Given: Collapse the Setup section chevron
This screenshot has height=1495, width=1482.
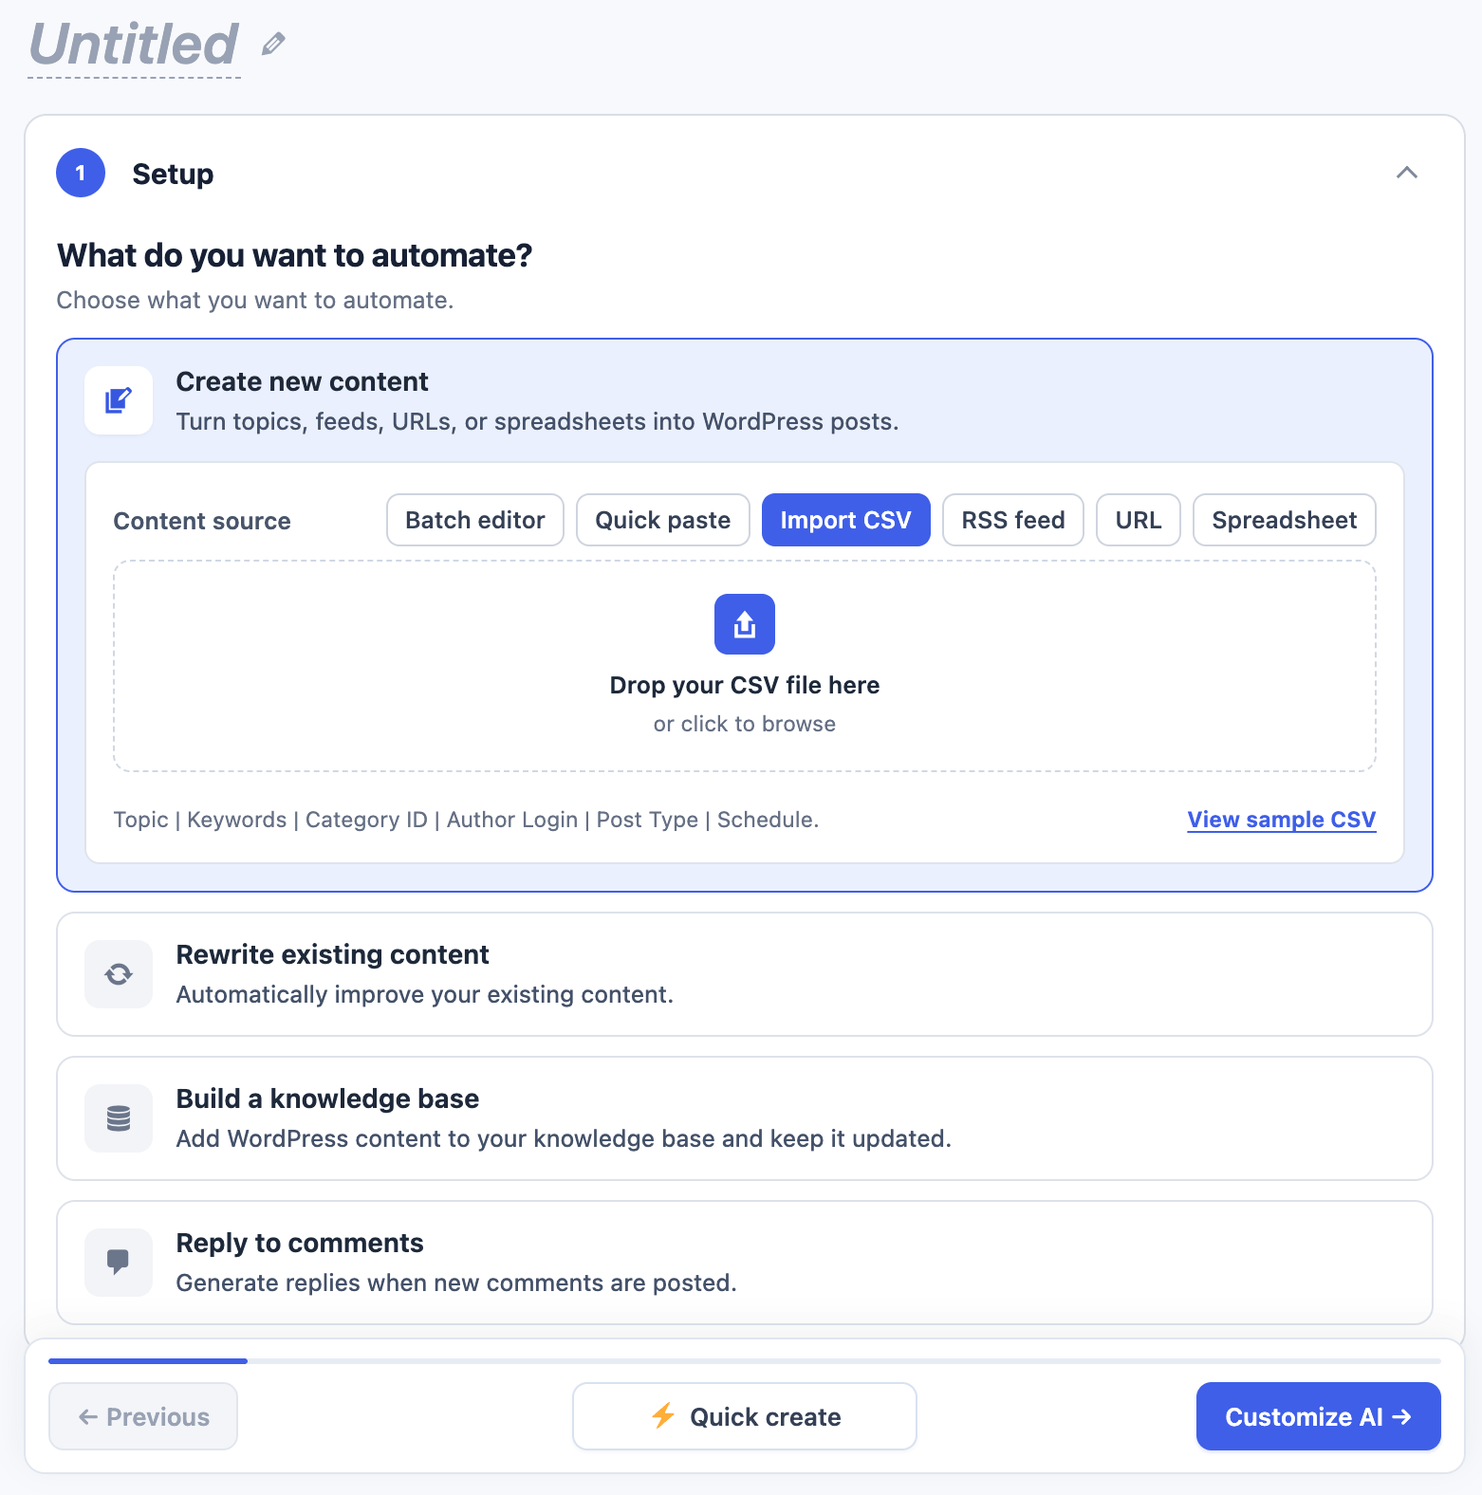Looking at the screenshot, I should tap(1407, 173).
